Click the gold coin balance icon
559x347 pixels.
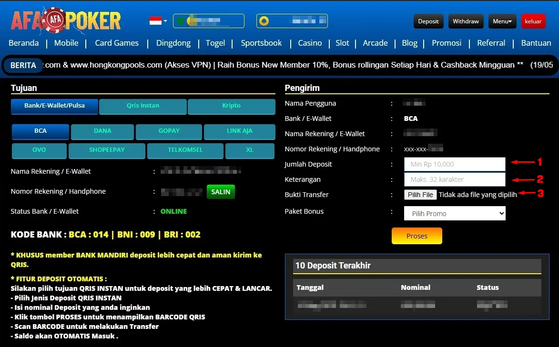pos(264,21)
